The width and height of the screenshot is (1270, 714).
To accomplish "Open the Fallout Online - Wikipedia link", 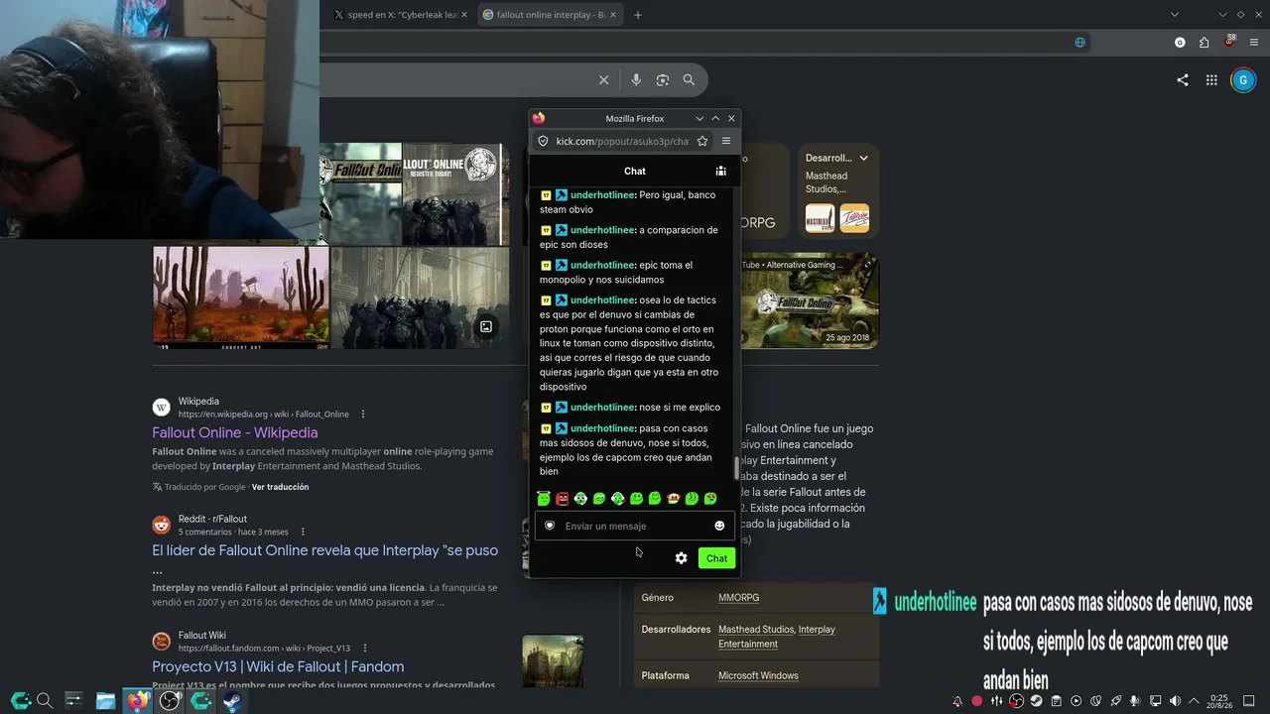I will [235, 432].
